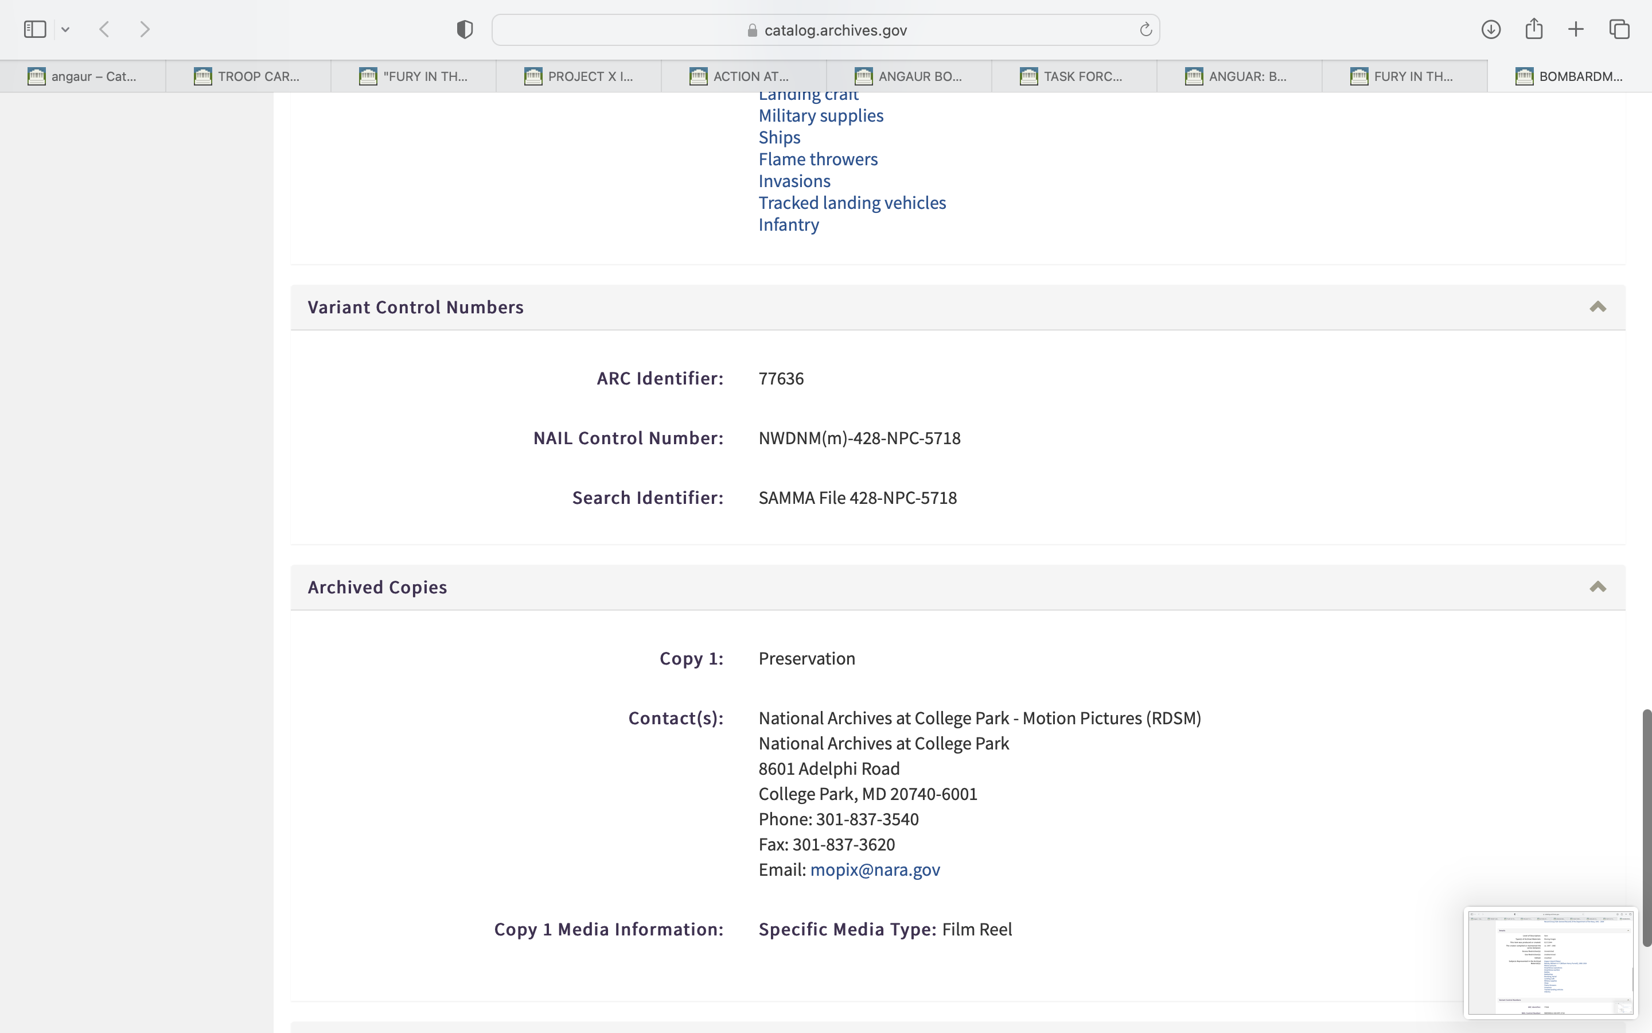This screenshot has height=1033, width=1652.
Task: Collapse the Archived Copies section
Action: click(x=1598, y=587)
